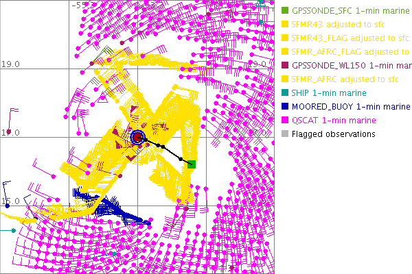Click the teal SHIP legend swatch
This screenshot has height=274, width=412.
pos(285,93)
